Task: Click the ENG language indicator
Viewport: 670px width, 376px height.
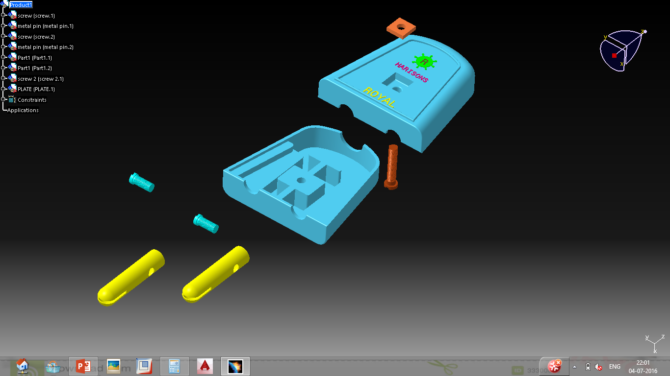Action: click(615, 367)
